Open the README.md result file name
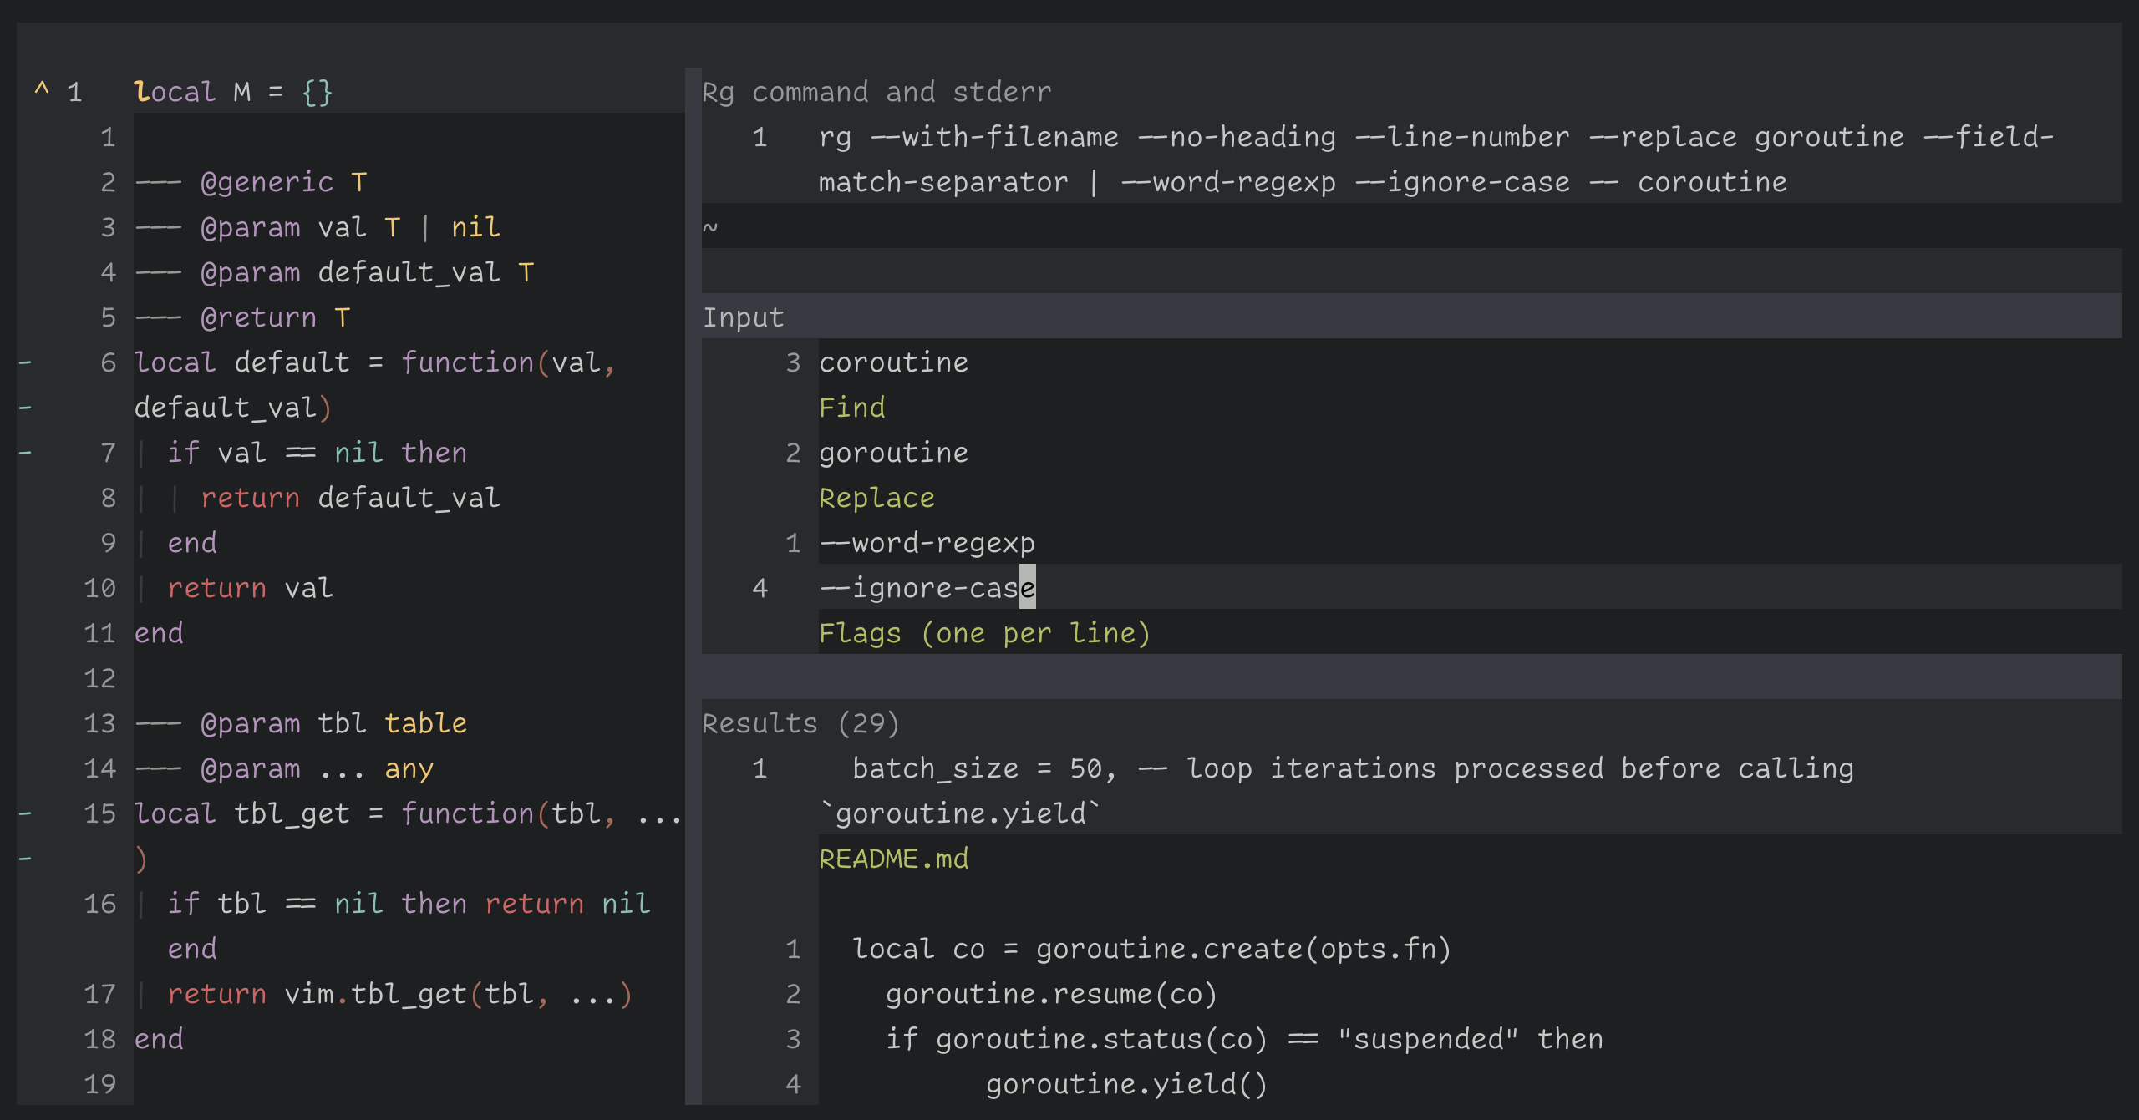This screenshot has height=1120, width=2139. pos(894,859)
